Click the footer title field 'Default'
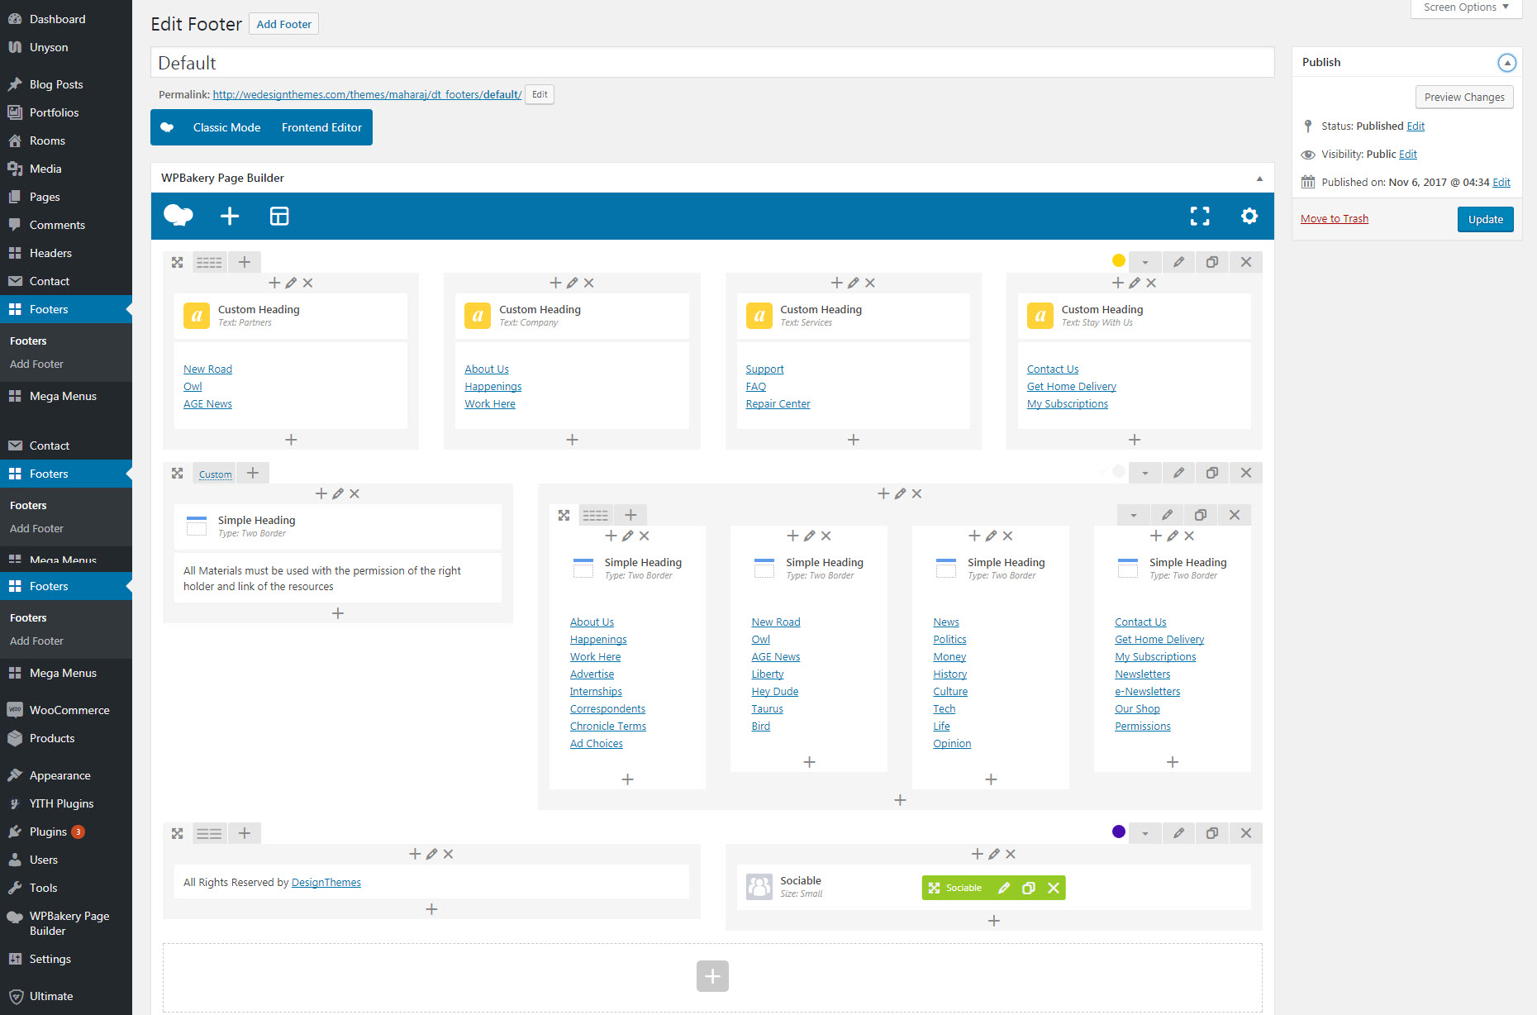Viewport: 1537px width, 1015px height. [x=711, y=63]
